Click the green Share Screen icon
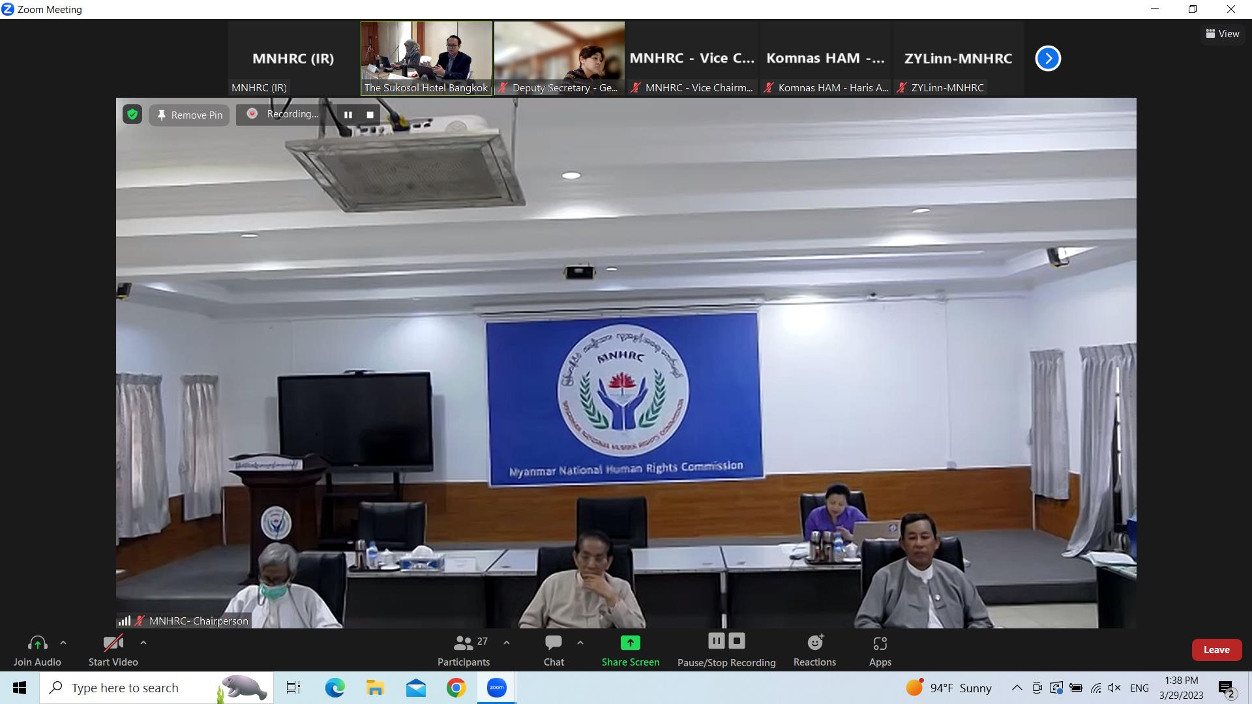 click(x=630, y=643)
